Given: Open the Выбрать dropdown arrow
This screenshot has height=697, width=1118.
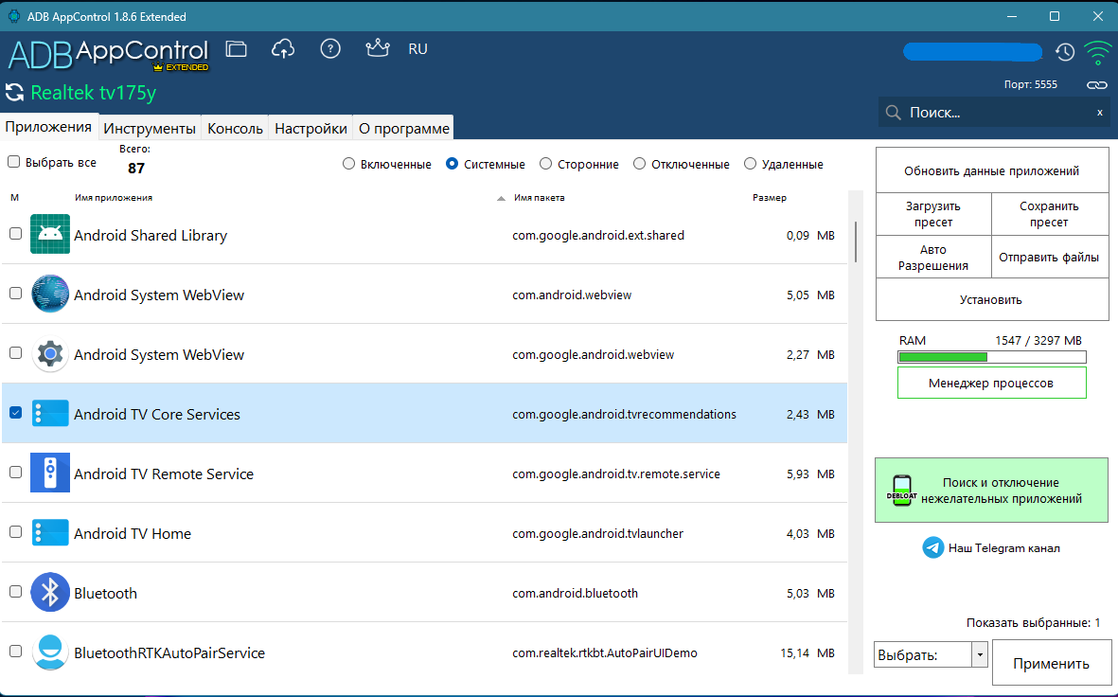Looking at the screenshot, I should [x=980, y=655].
